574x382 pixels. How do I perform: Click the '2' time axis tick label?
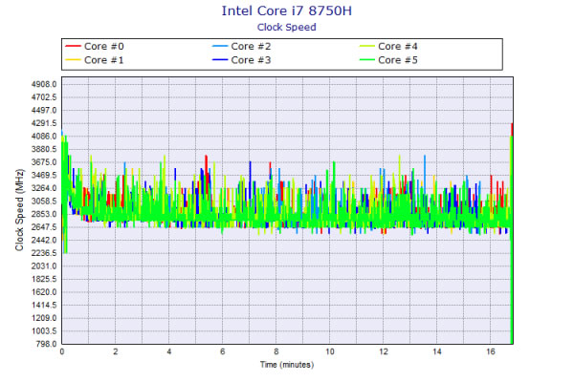tap(116, 351)
